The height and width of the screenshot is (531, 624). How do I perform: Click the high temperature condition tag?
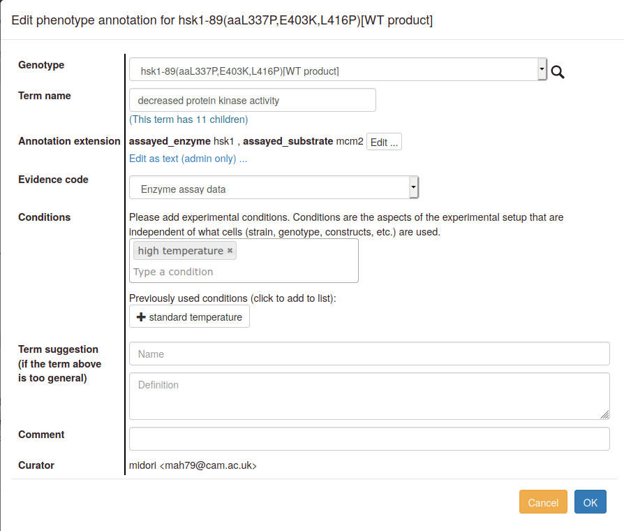(181, 251)
